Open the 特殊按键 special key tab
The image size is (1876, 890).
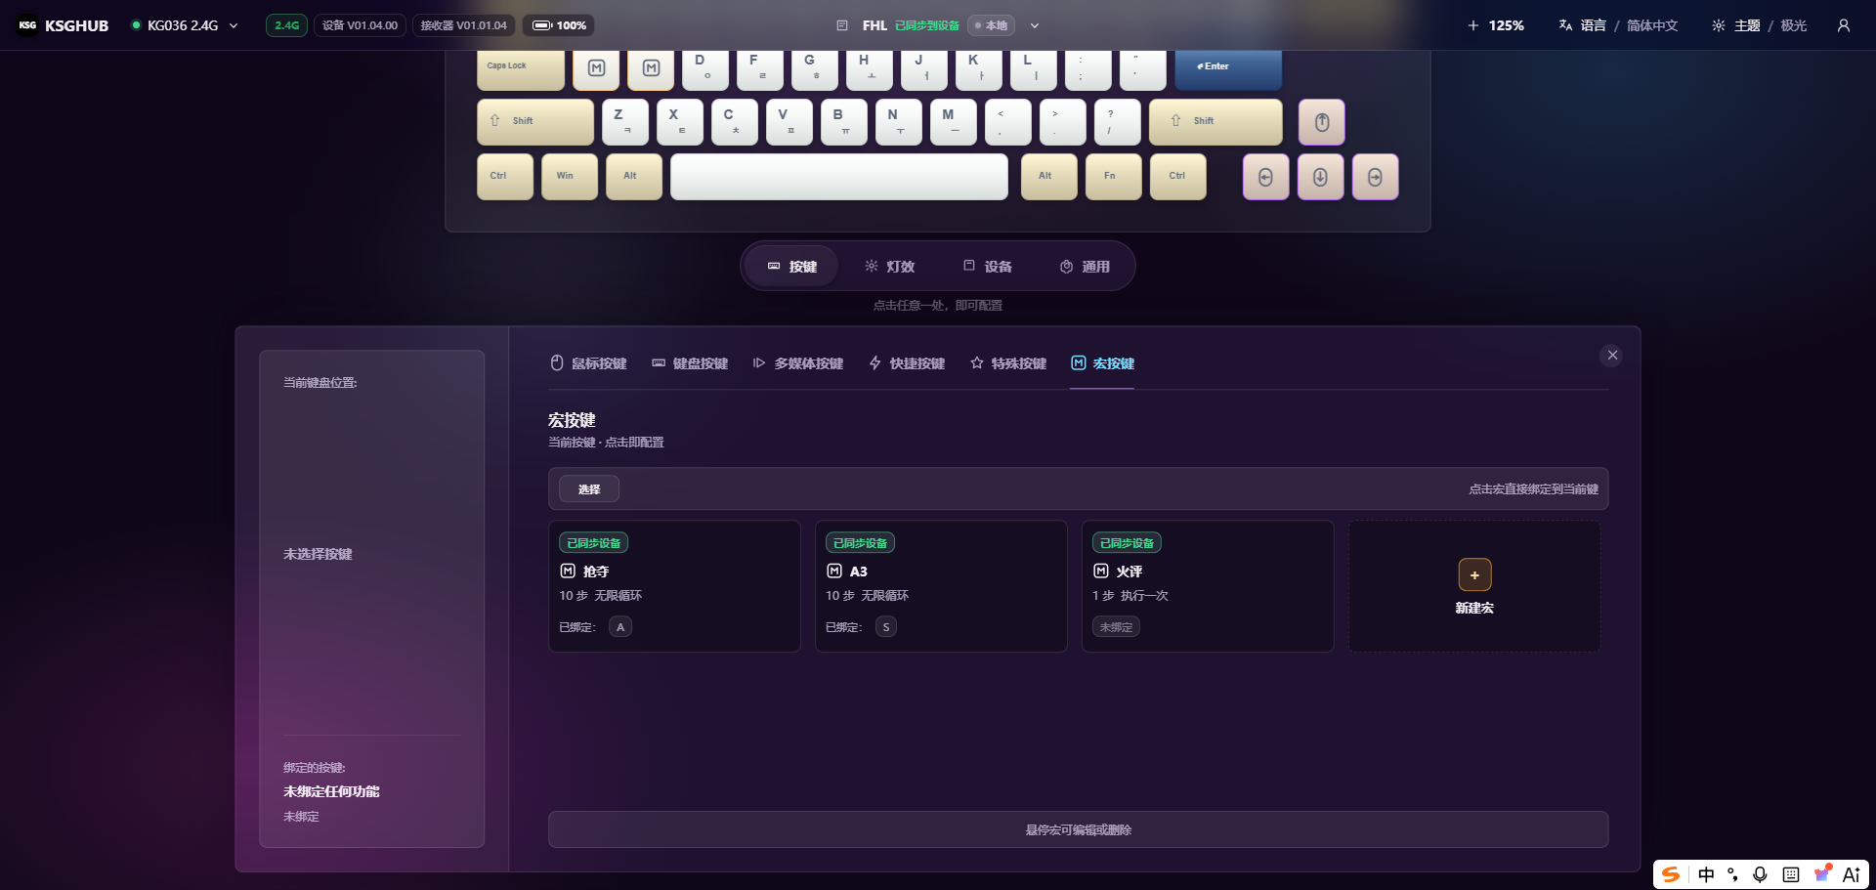click(1008, 363)
